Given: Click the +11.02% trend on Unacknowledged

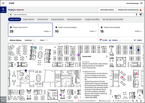Looking at the screenshot, I should [x=93, y=31].
